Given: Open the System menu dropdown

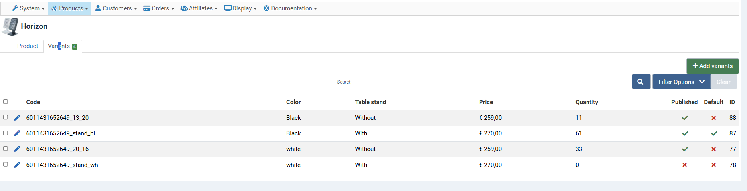Looking at the screenshot, I should pyautogui.click(x=28, y=8).
